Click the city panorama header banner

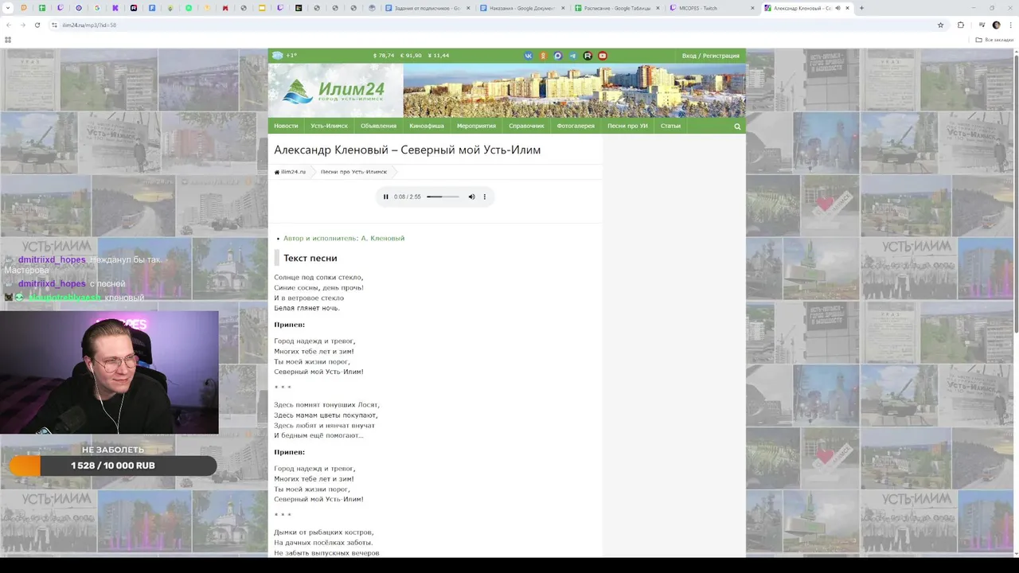pos(574,91)
